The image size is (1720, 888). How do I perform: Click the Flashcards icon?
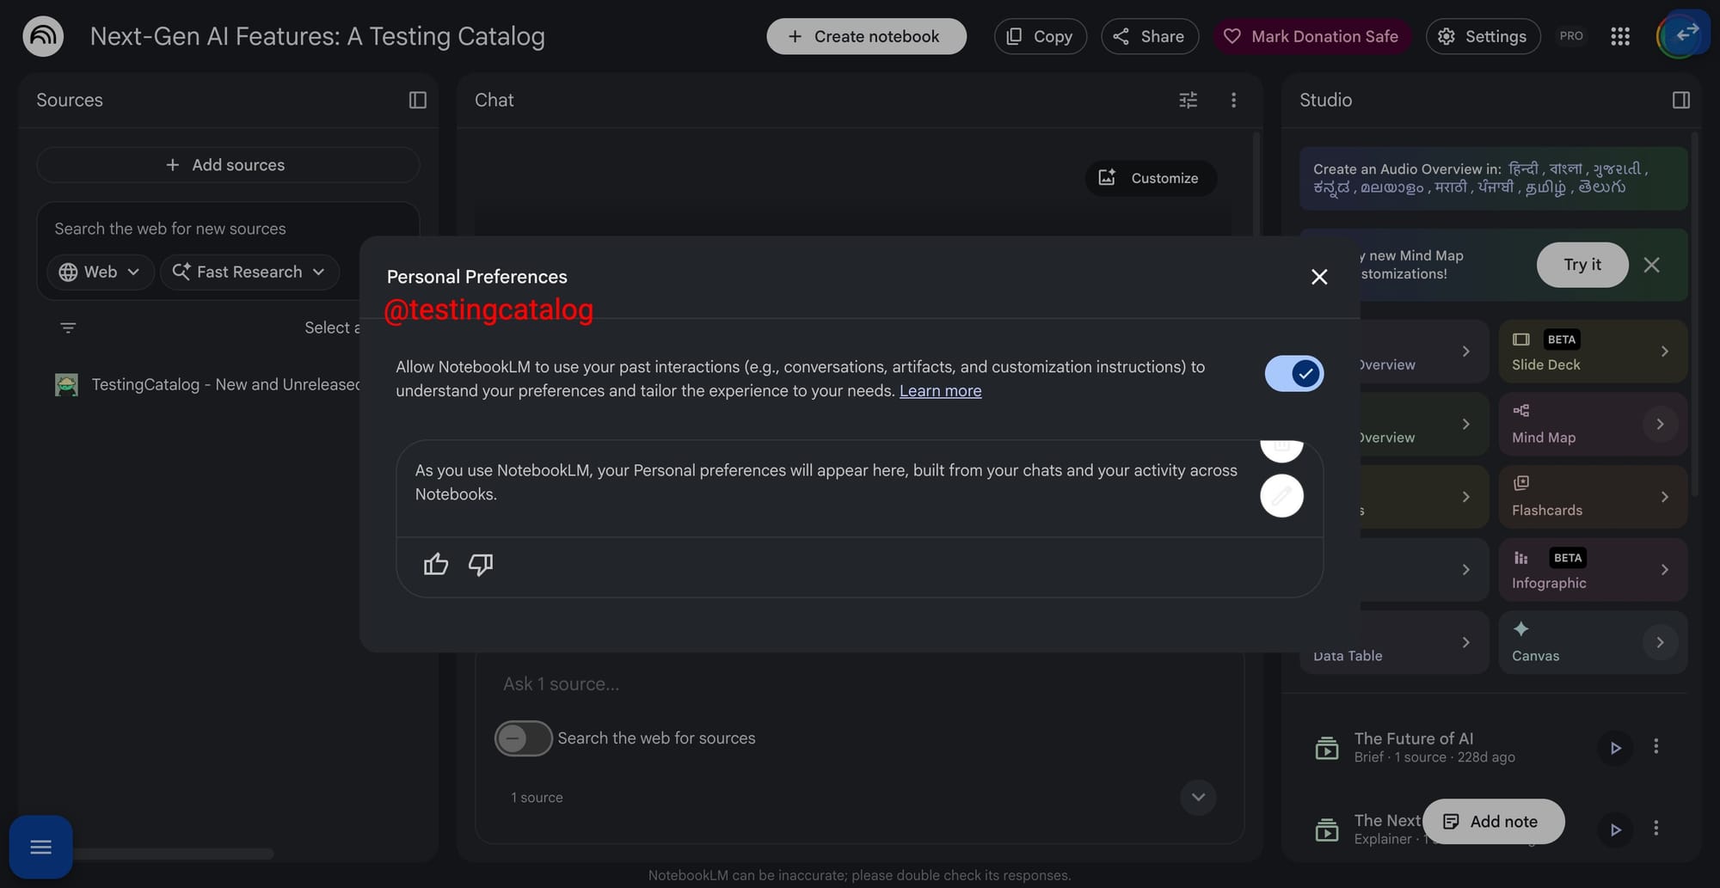click(1521, 483)
